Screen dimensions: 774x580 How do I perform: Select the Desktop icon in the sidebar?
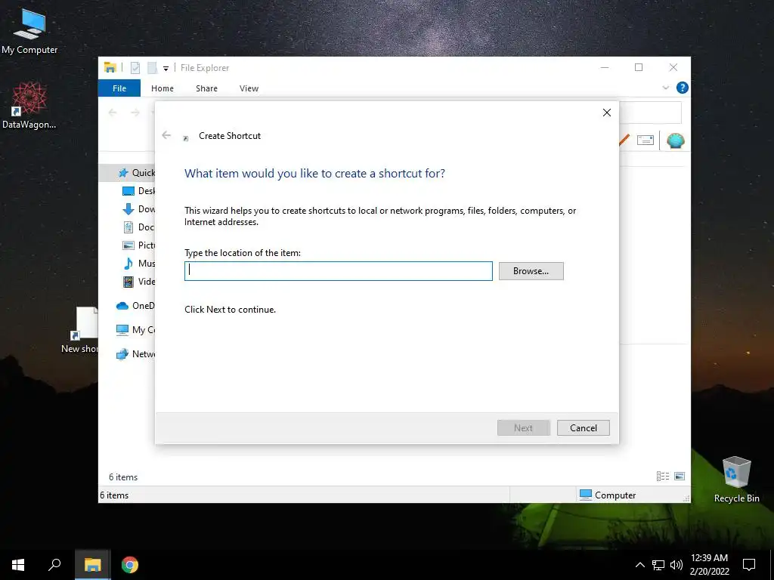coord(128,191)
